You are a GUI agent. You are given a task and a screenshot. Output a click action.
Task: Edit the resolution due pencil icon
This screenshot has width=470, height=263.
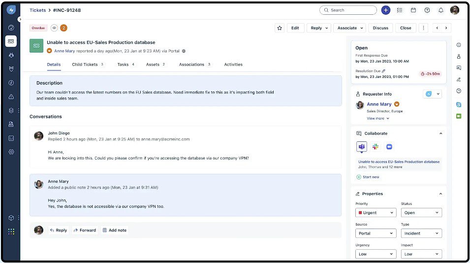[384, 71]
